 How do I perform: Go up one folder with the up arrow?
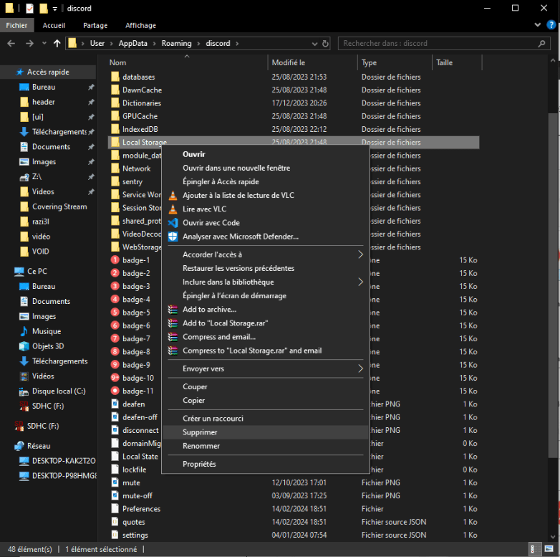point(57,44)
